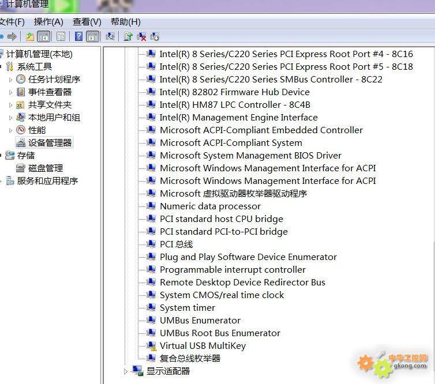435x384 pixels.
Task: Select Microsoft 虚拟驱动器枚举器驱动程序
Action: [233, 194]
